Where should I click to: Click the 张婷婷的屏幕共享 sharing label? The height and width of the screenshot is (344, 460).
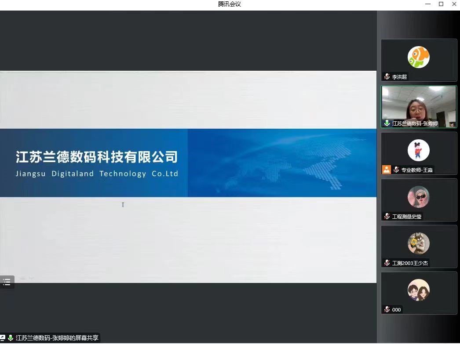[x=57, y=338]
